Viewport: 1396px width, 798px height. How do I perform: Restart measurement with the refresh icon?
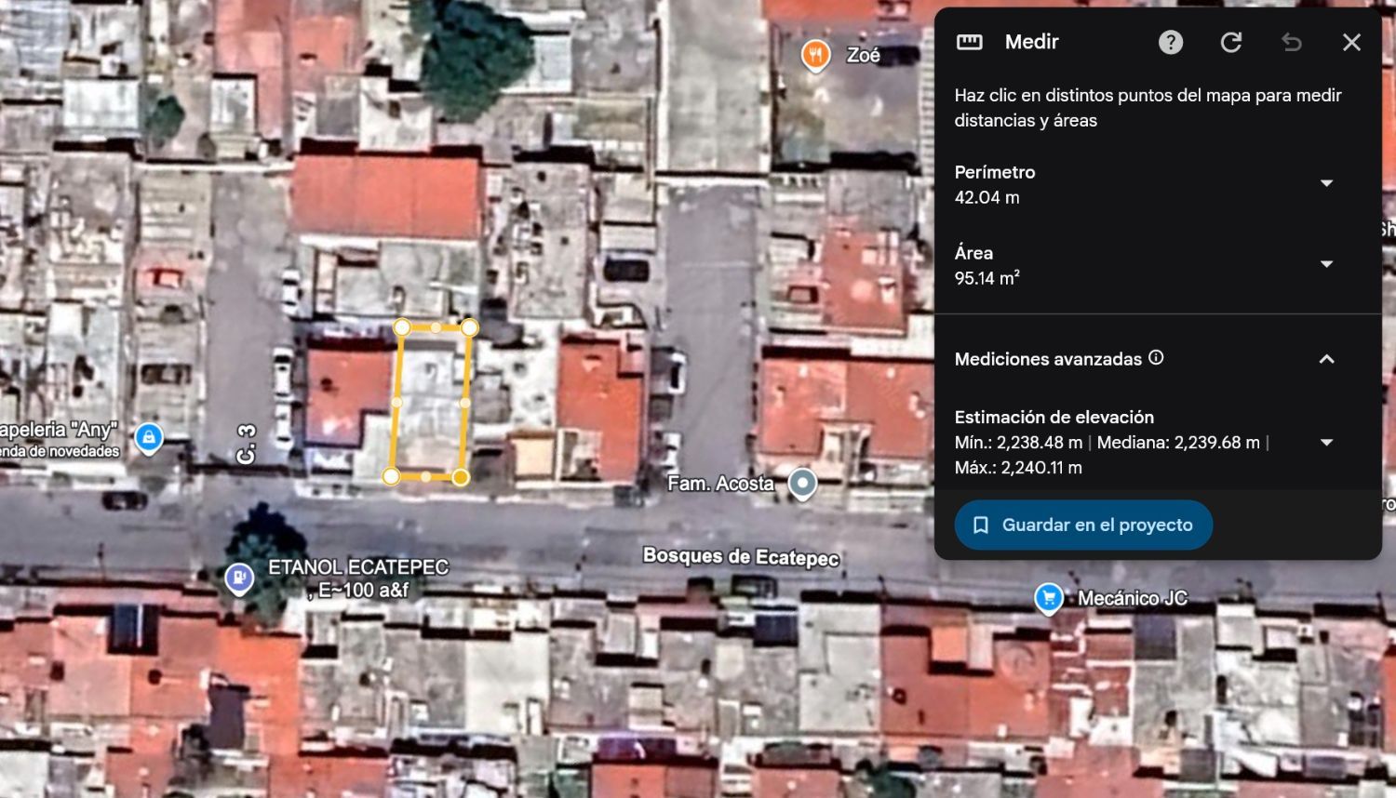coord(1231,42)
